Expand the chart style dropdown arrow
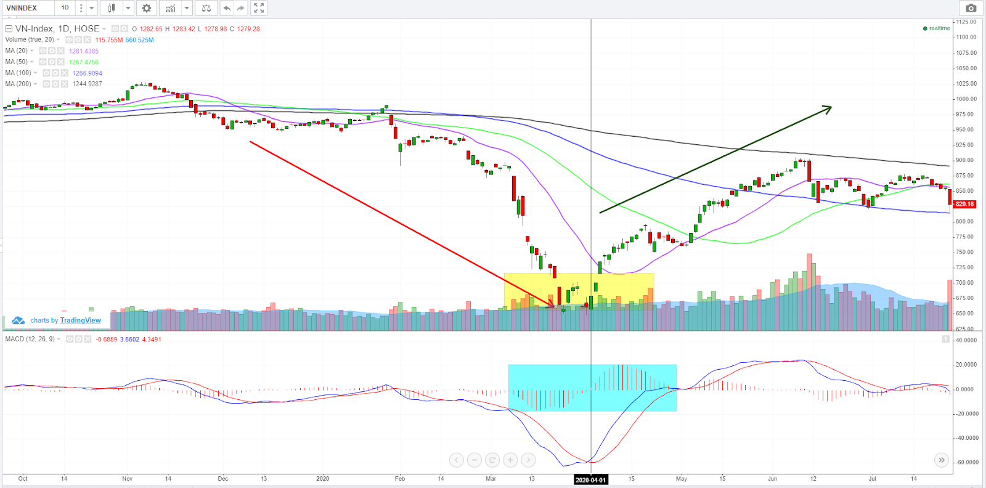986x488 pixels. (128, 8)
